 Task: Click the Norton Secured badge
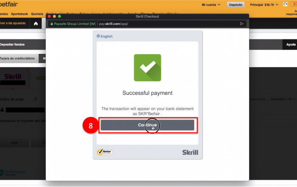coord(104,152)
